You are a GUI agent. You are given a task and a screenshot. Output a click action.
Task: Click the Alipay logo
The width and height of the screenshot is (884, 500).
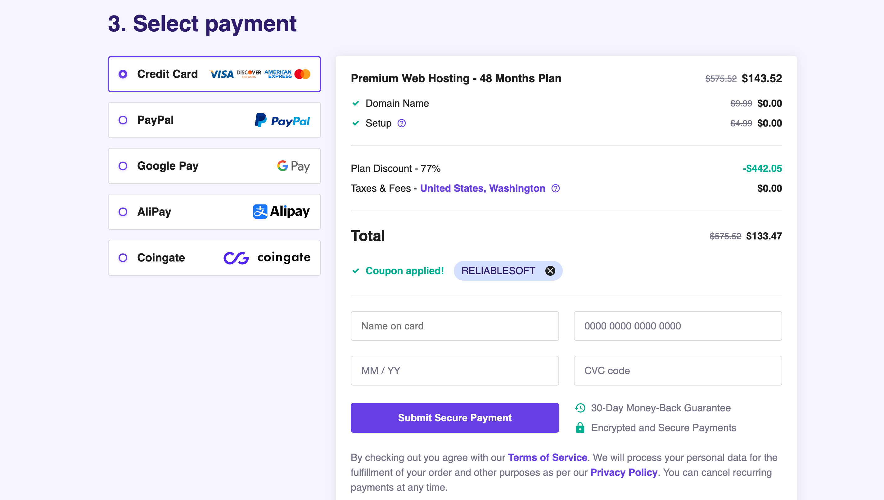[x=282, y=212]
